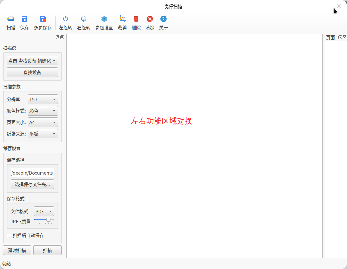Rotate image right with 右旋转
Screen dimensions: 347x269
point(83,19)
